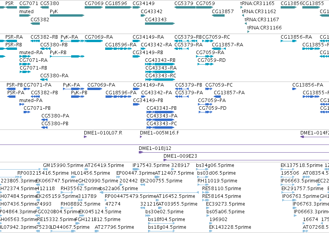Select protein CG7069-PA

(95, 89)
